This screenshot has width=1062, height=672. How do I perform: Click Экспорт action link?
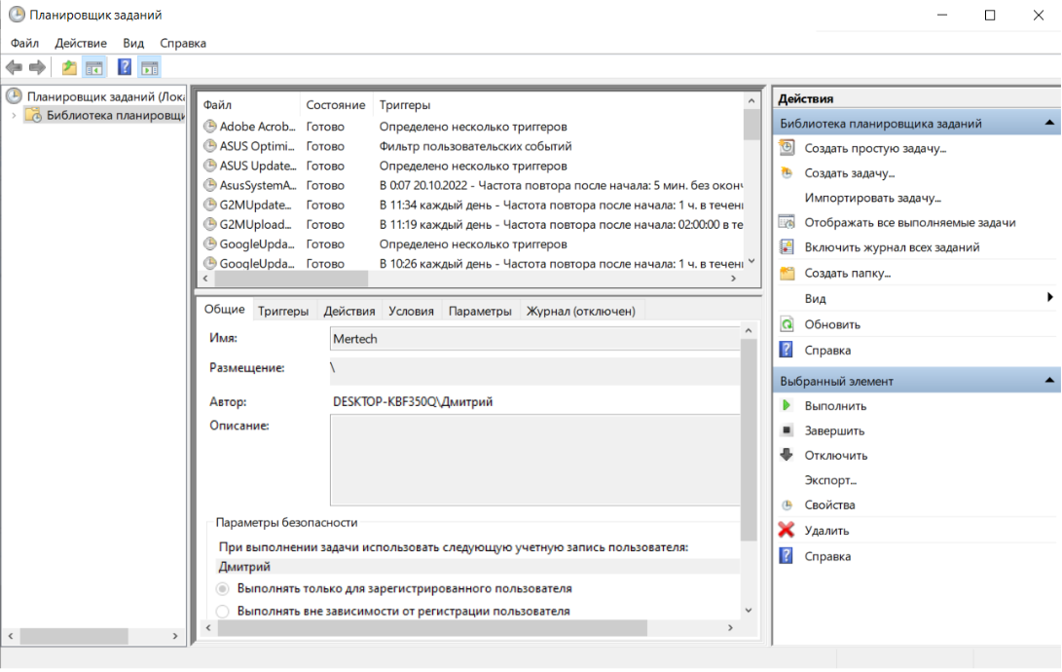(x=830, y=480)
